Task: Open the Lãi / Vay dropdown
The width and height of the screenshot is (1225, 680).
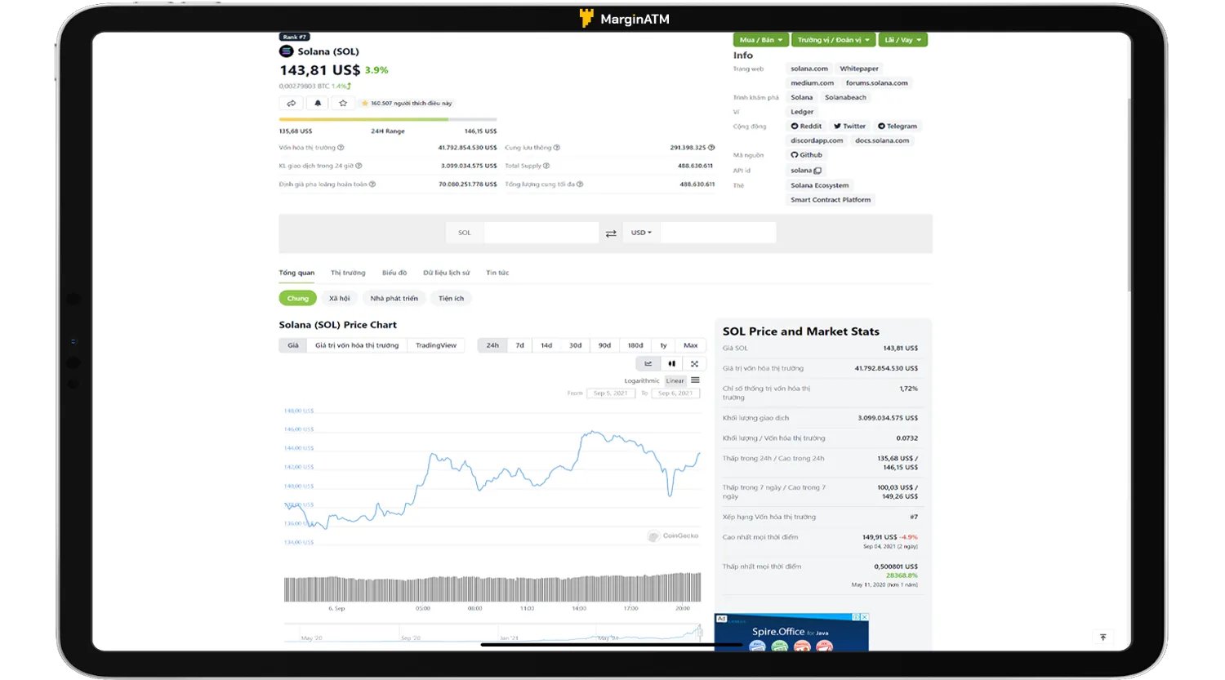Action: (x=902, y=40)
